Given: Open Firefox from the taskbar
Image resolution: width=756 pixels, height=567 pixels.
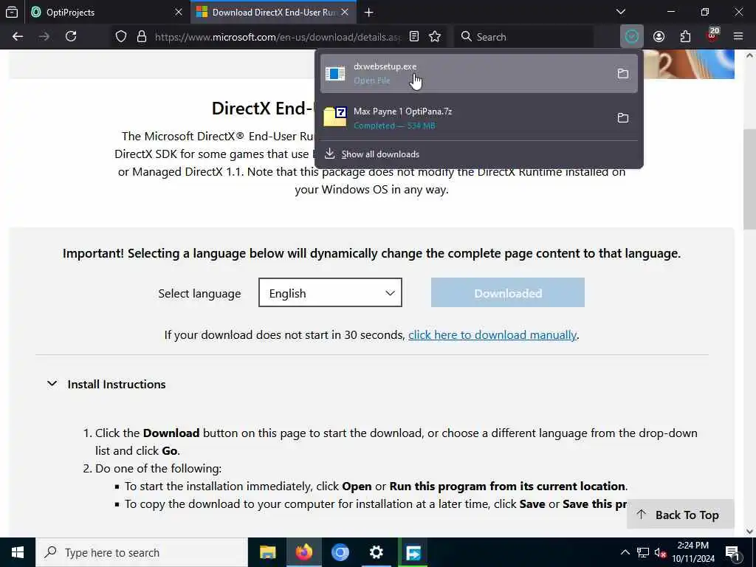Looking at the screenshot, I should 303,552.
